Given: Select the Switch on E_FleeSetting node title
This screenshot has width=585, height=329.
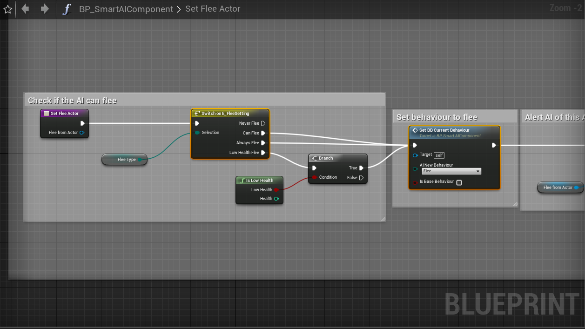Looking at the screenshot, I should (x=229, y=114).
